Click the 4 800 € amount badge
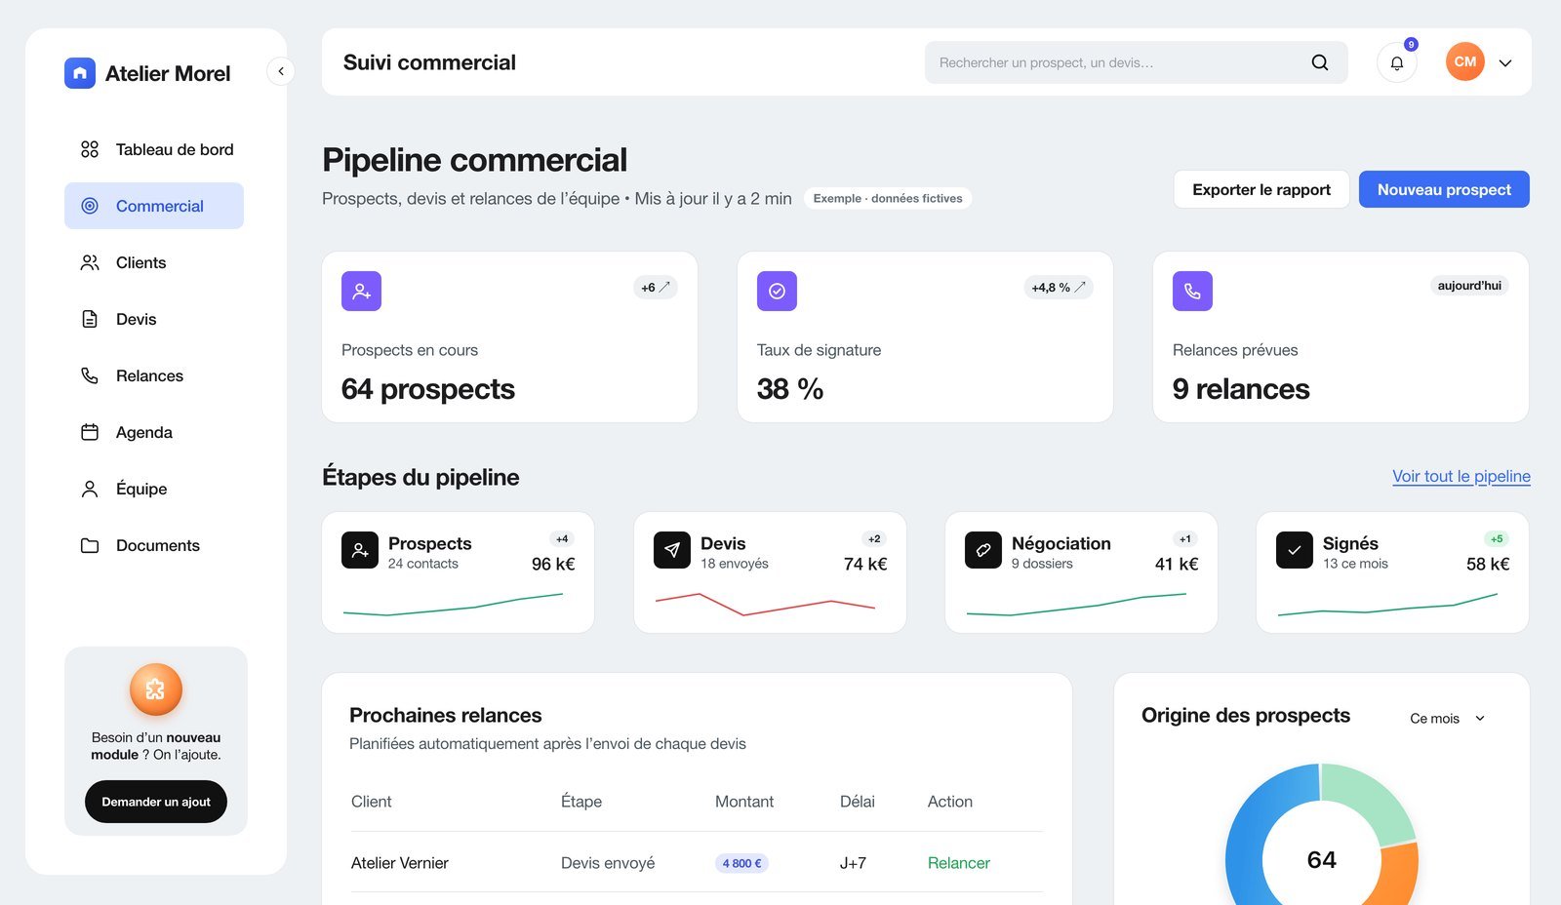 tap(741, 863)
